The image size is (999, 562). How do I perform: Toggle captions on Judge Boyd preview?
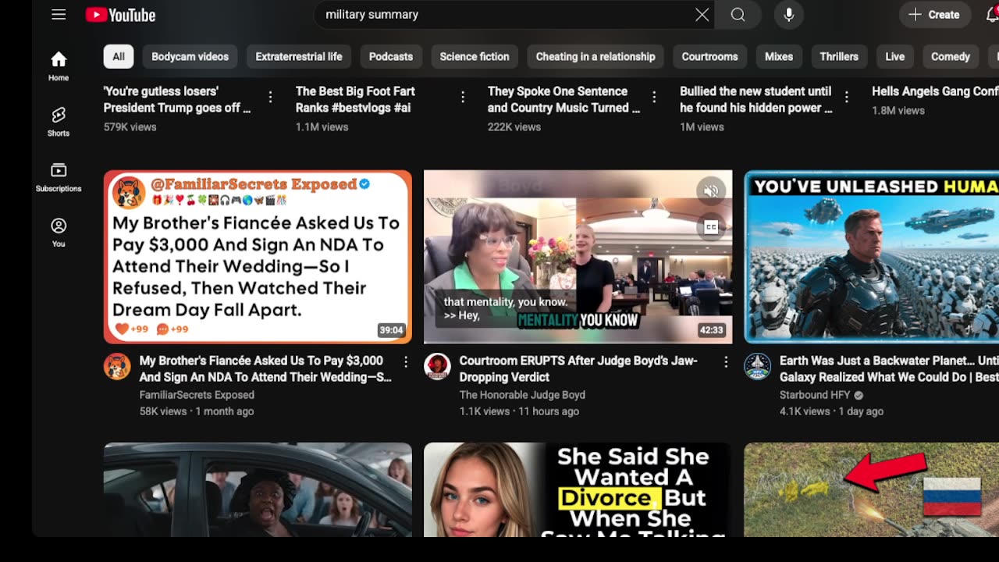pos(711,227)
